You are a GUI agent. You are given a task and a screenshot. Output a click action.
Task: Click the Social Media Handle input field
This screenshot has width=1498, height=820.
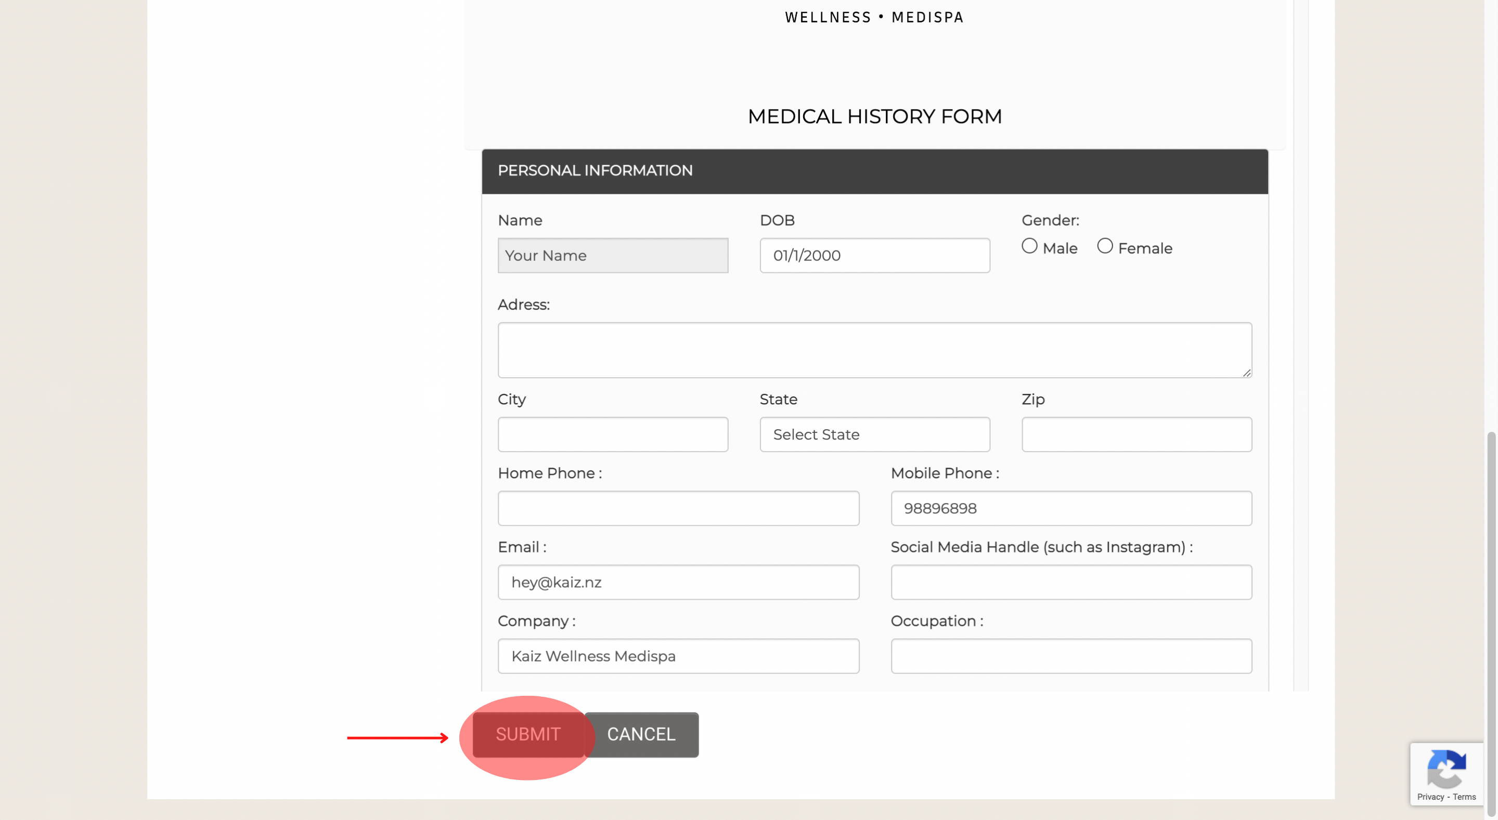click(1071, 581)
